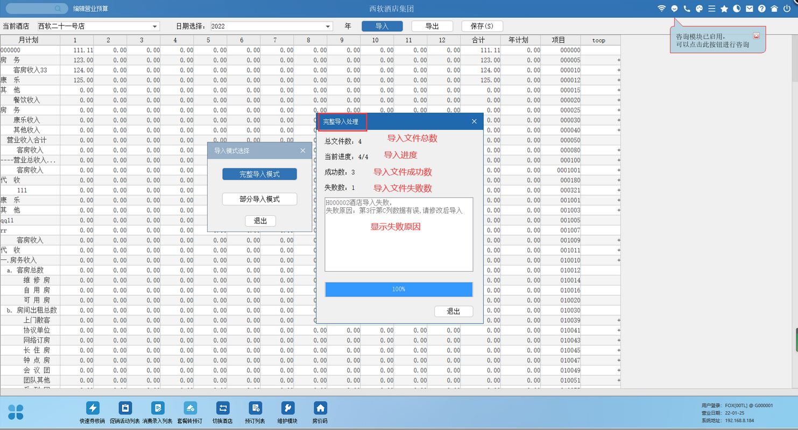
Task: Click the search magnifier in title bar
Action: (x=58, y=9)
